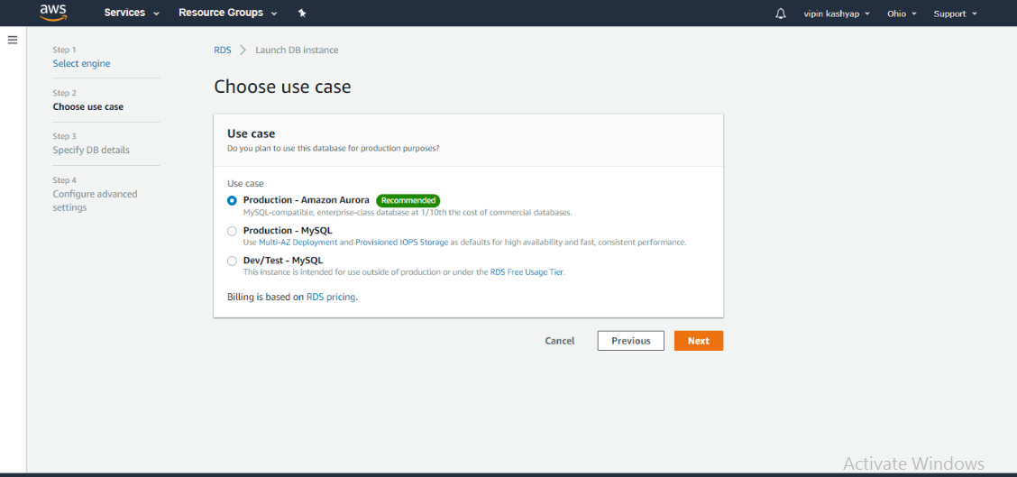Click the RDS breadcrumb link
Image resolution: width=1017 pixels, height=477 pixels.
pyautogui.click(x=223, y=50)
